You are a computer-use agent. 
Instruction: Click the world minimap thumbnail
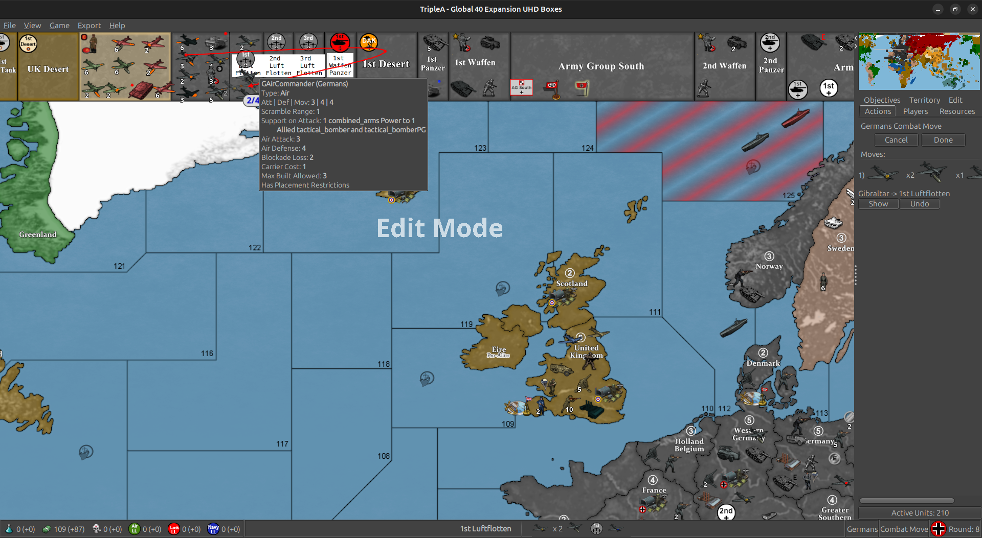919,61
